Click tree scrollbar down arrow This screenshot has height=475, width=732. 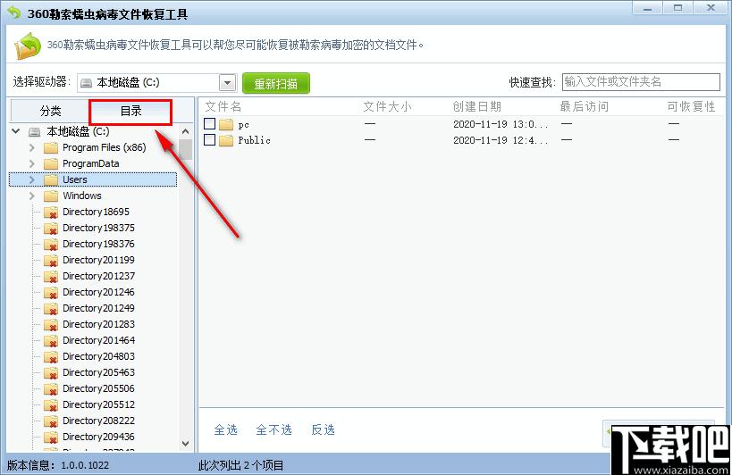pos(185,443)
